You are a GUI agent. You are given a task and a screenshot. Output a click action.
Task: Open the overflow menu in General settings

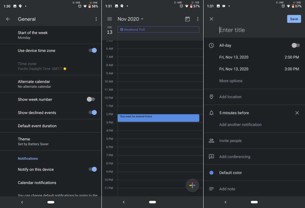point(96,19)
